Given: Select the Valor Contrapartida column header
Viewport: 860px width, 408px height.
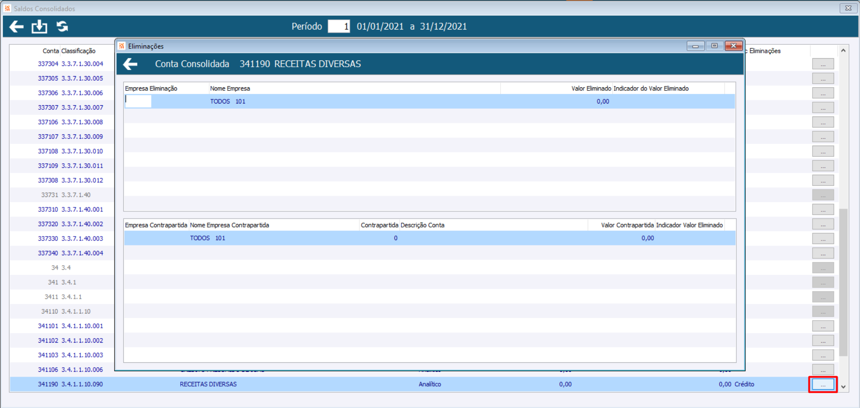Looking at the screenshot, I should 627,225.
